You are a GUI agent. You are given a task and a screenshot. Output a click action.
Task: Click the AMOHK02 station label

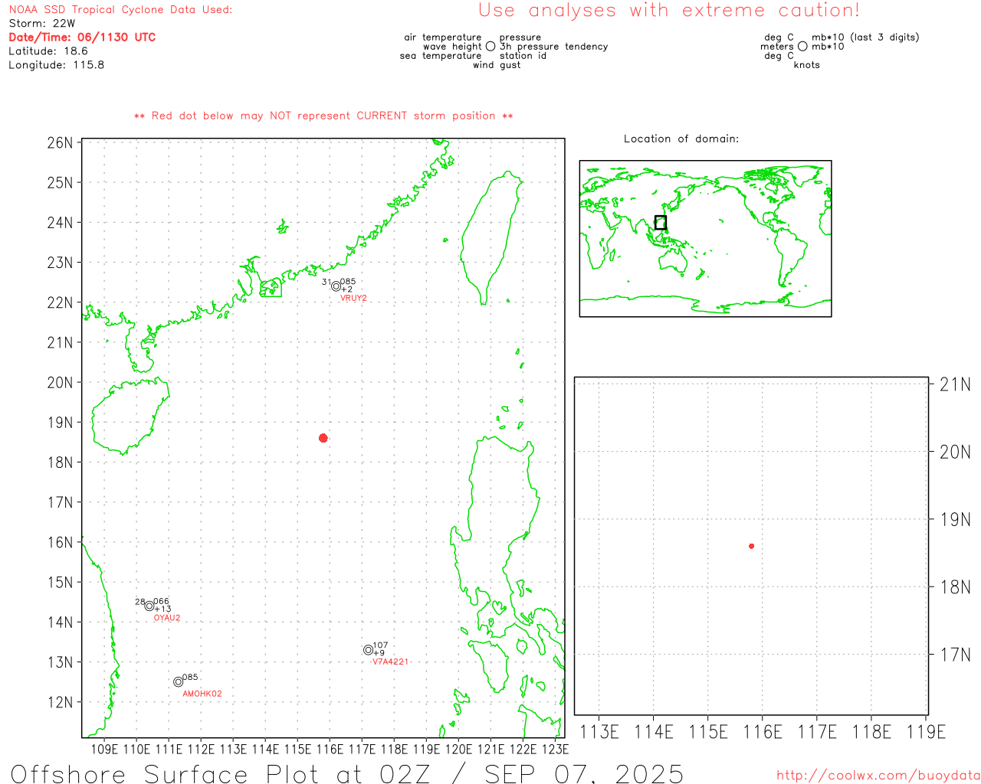click(x=202, y=694)
